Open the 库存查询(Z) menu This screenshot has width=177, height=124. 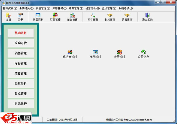pos(59,8)
